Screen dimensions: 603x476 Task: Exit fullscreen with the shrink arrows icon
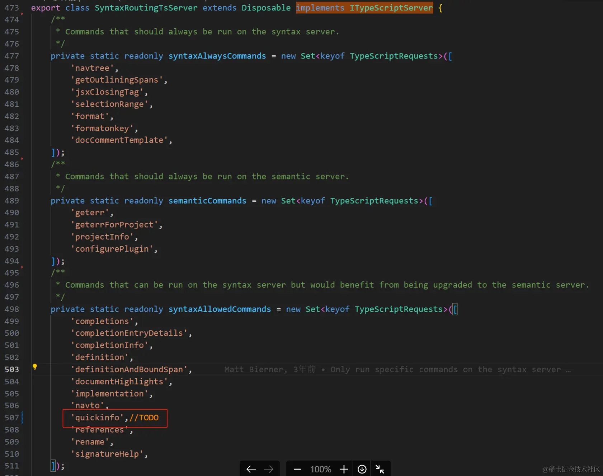[x=380, y=468]
